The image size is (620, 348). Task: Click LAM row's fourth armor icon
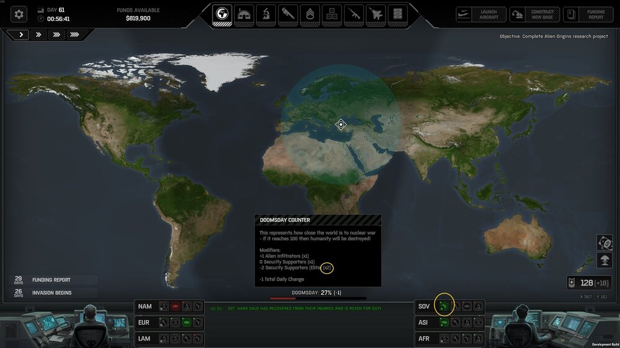pyautogui.click(x=198, y=339)
